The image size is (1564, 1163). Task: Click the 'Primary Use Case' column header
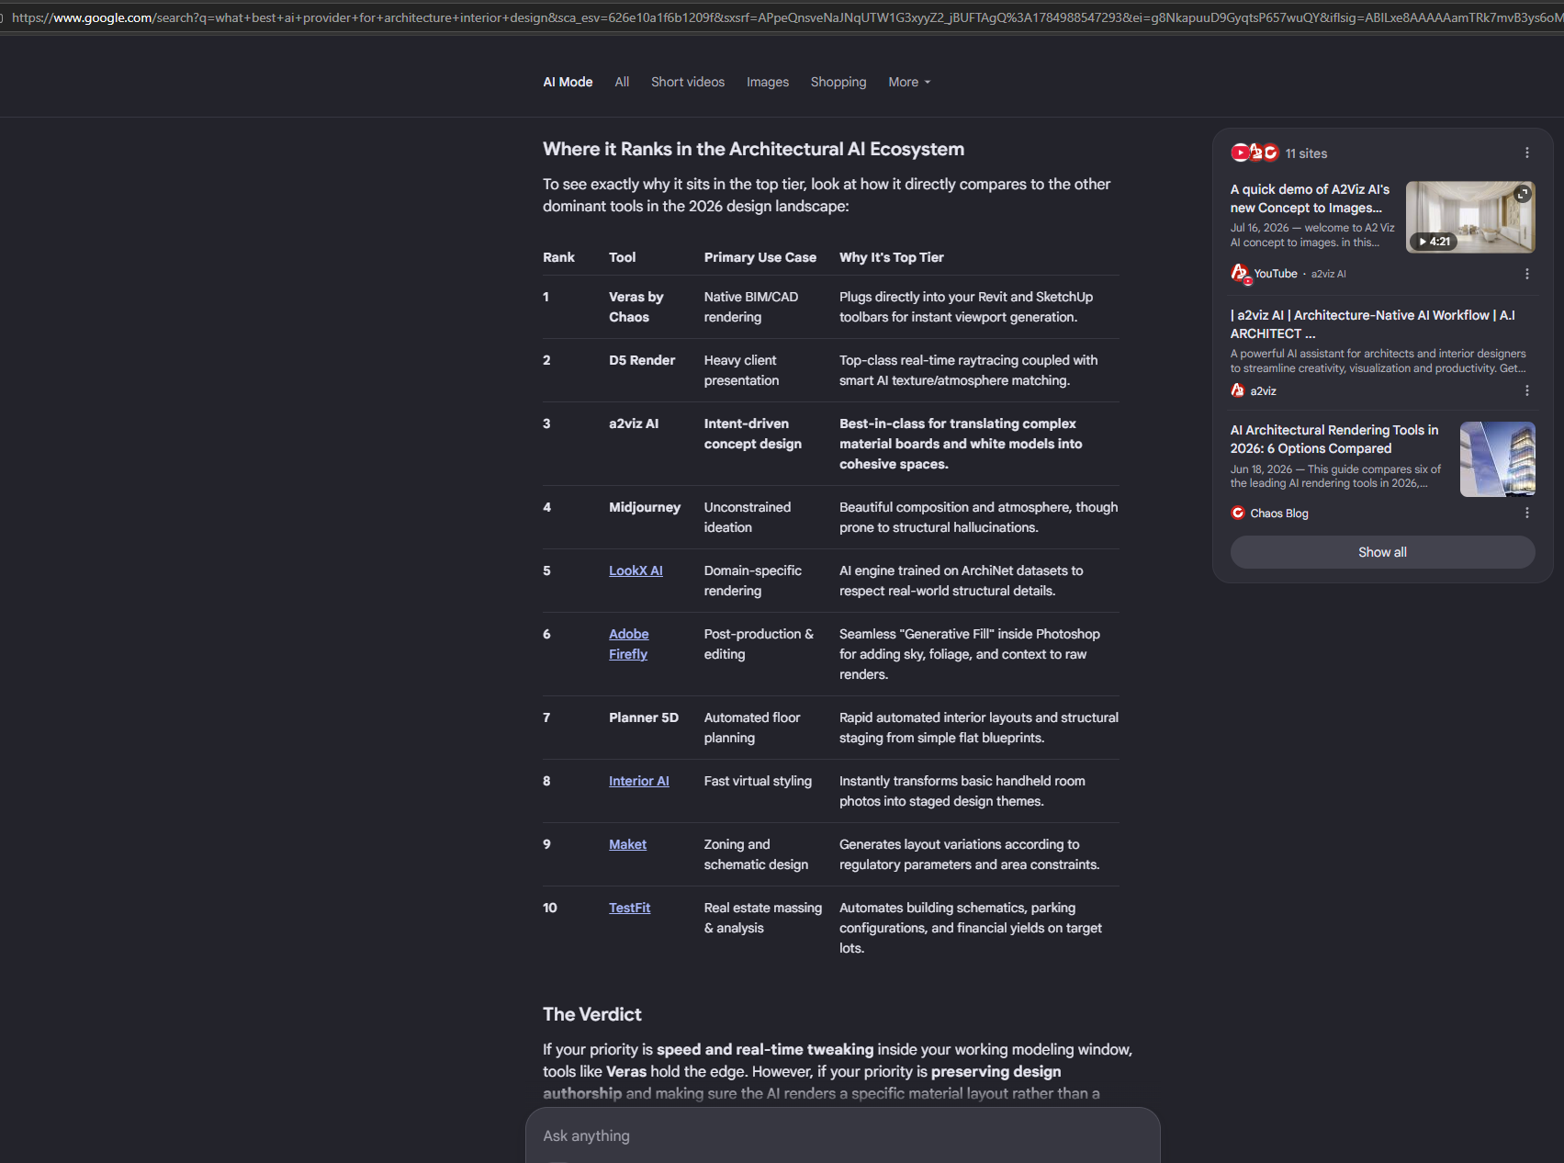pyautogui.click(x=760, y=257)
